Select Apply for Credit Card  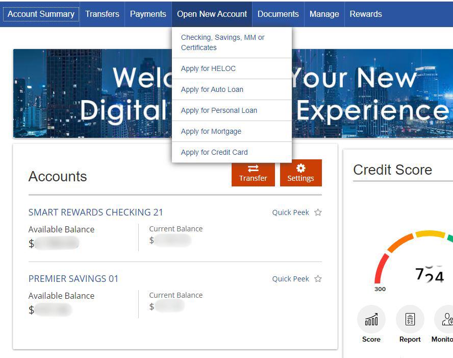(x=214, y=152)
